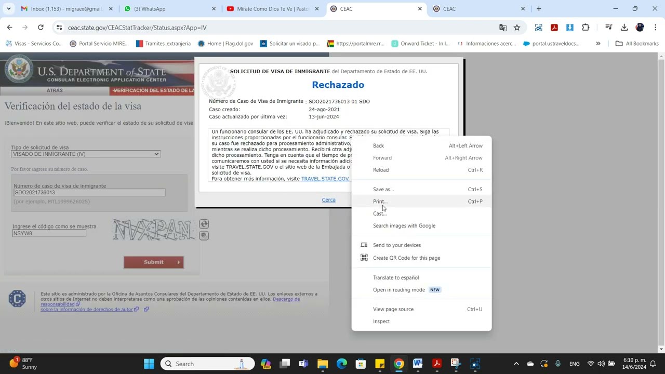
Task: Open Snipping Tool from the taskbar
Action: point(456,364)
